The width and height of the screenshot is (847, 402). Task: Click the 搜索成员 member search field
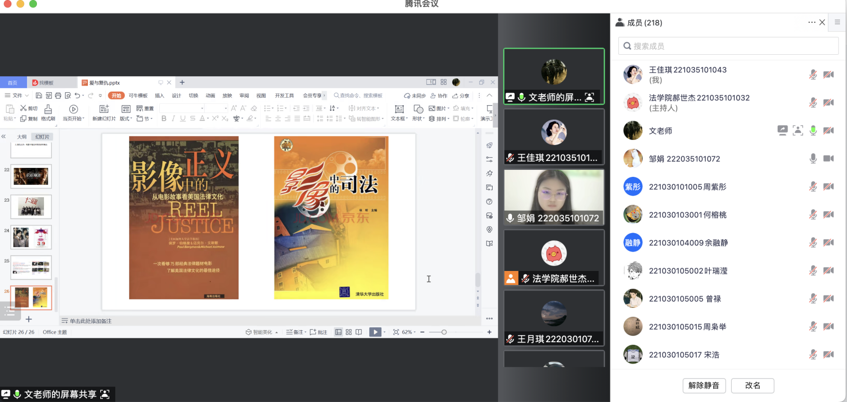tap(728, 46)
